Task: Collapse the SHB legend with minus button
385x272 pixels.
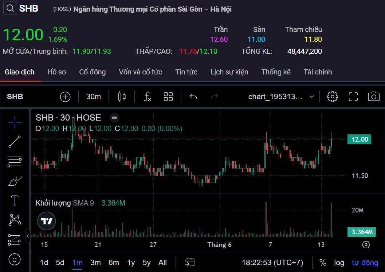Action: [114, 118]
